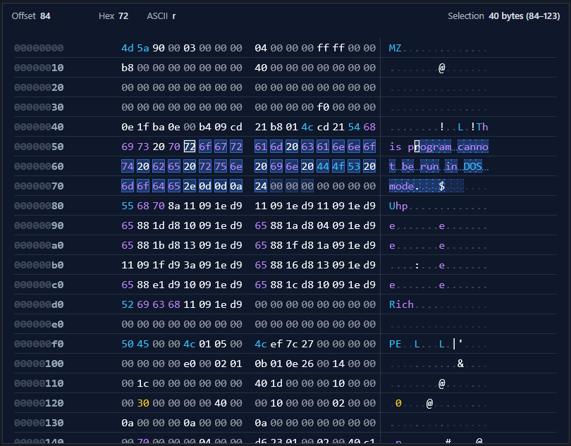Viewport: 571px width, 446px height.
Task: Select offset label 000000a0
Action: pyautogui.click(x=39, y=245)
